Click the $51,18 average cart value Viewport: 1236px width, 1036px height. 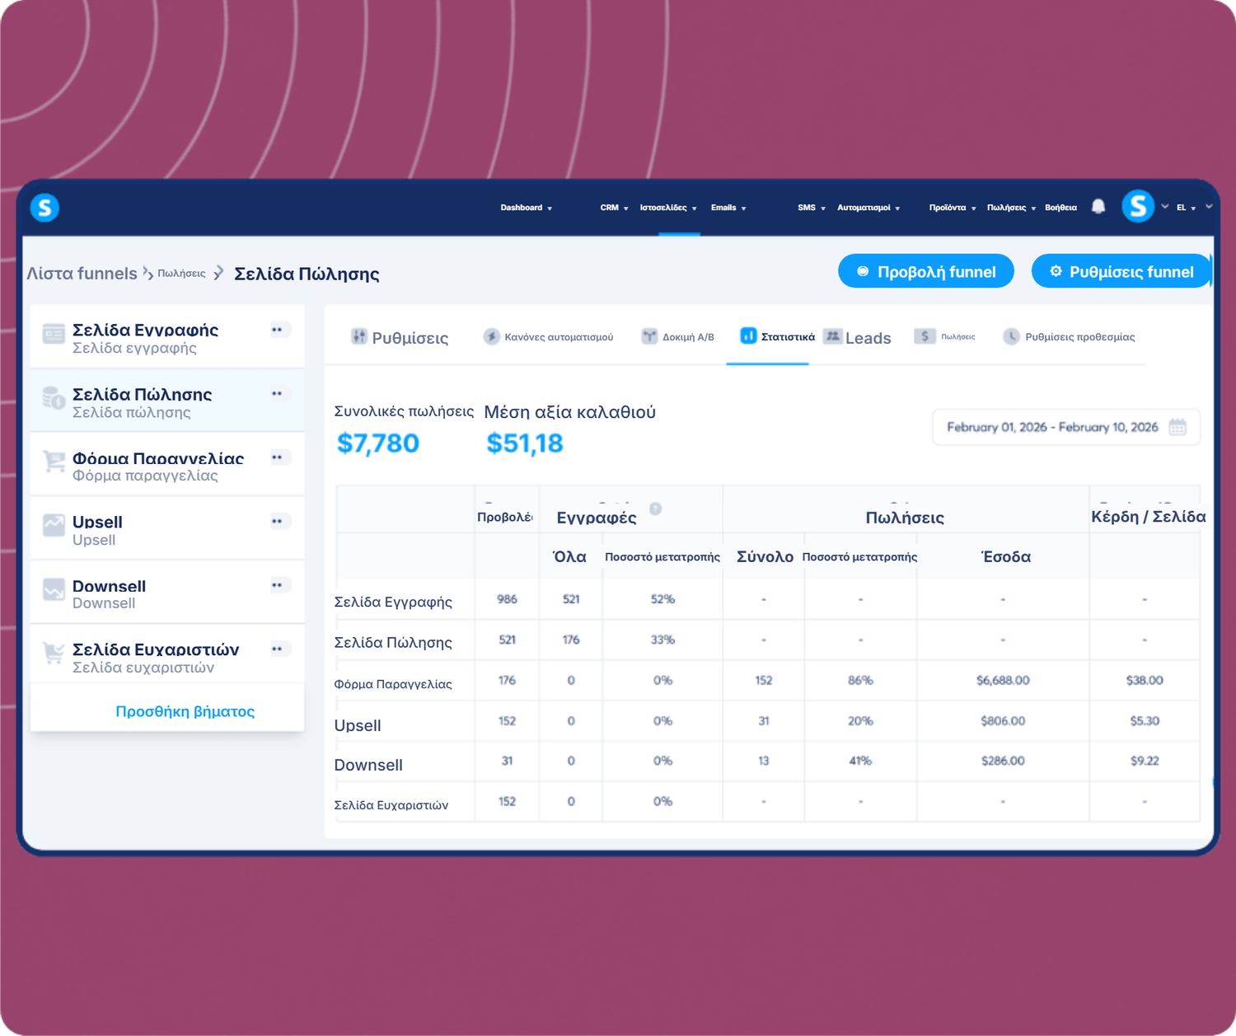tap(525, 443)
